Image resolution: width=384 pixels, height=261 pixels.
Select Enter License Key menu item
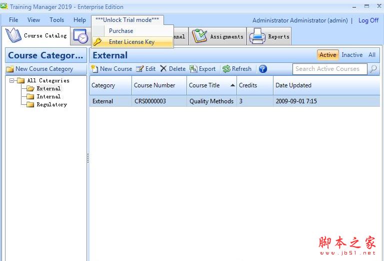(132, 42)
